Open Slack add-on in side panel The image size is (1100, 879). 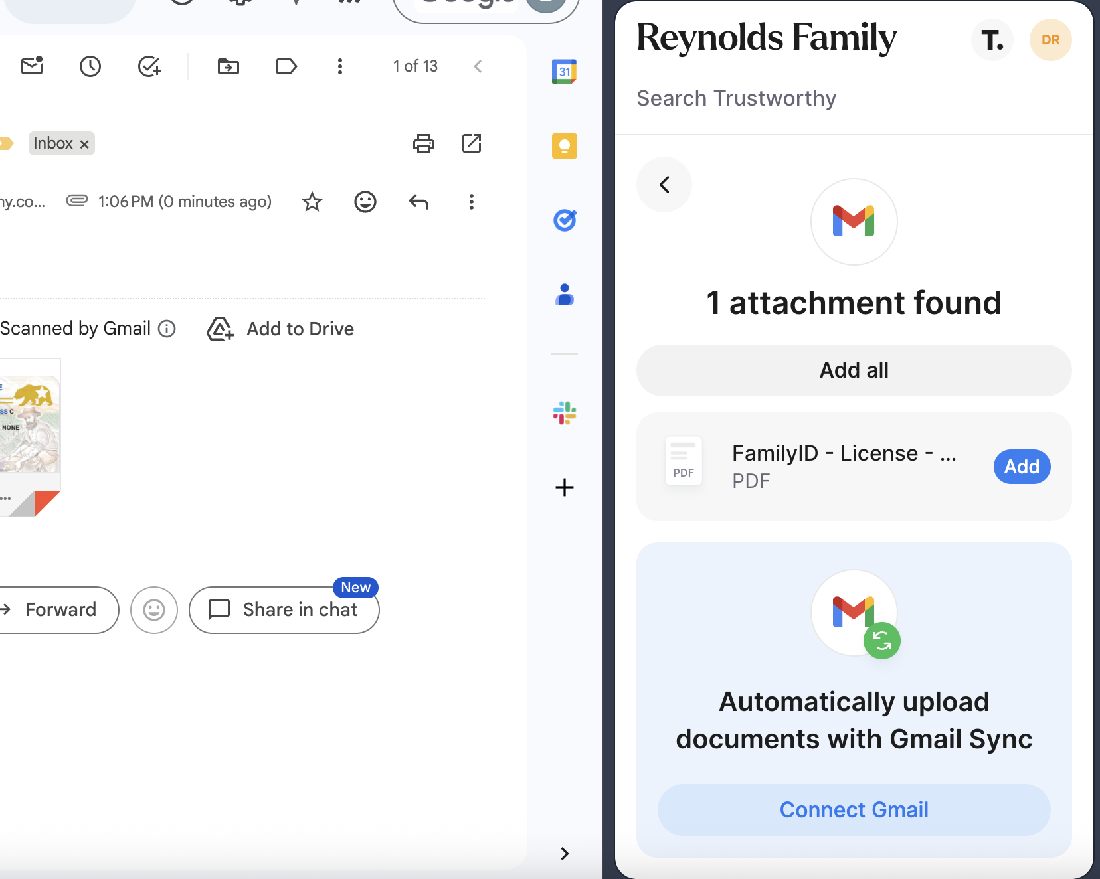(565, 413)
